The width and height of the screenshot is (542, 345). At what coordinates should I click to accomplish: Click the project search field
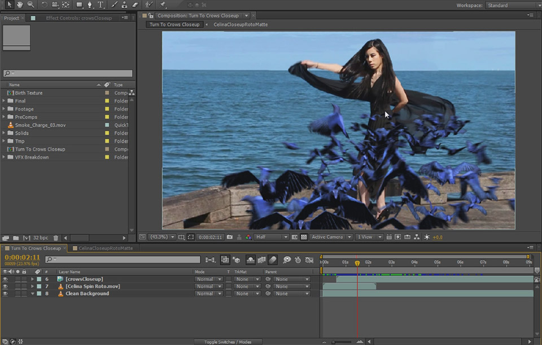click(68, 73)
